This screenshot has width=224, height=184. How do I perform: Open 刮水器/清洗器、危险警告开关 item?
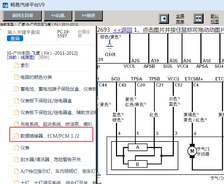pyautogui.click(x=51, y=159)
